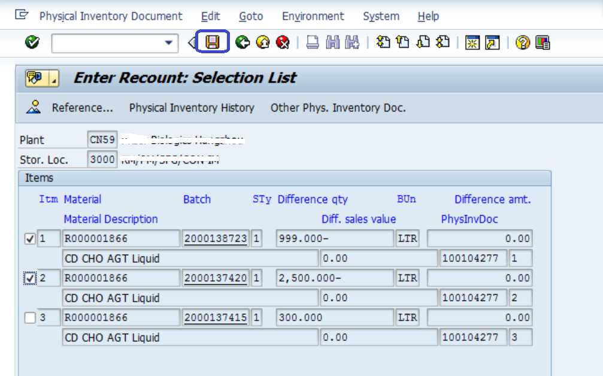This screenshot has height=376, width=603.
Task: Click material R000001866 in item 2
Action: [121, 278]
